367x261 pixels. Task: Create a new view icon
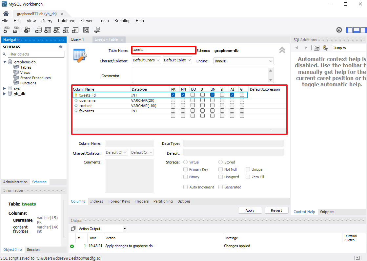point(57,30)
